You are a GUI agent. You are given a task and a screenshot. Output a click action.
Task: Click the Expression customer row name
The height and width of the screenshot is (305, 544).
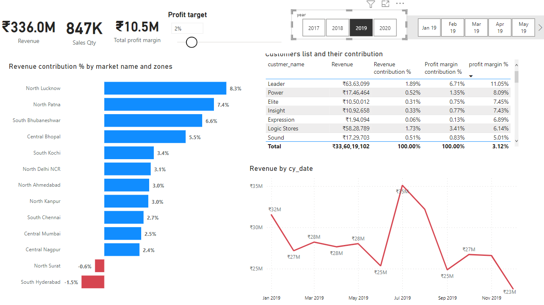click(x=281, y=120)
